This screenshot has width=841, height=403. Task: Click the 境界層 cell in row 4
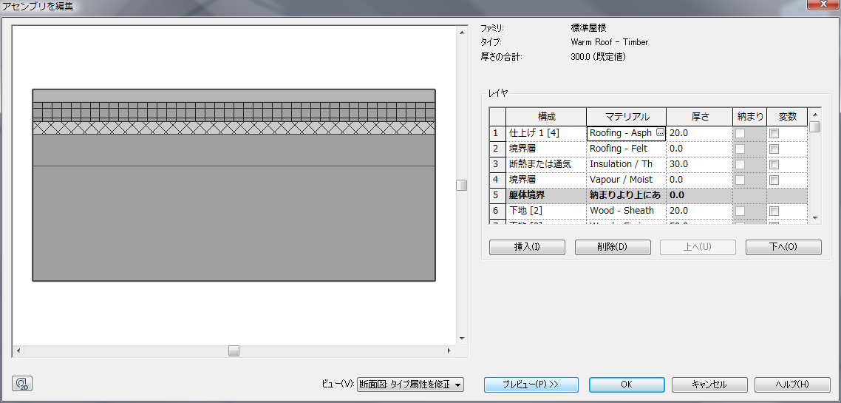point(546,180)
